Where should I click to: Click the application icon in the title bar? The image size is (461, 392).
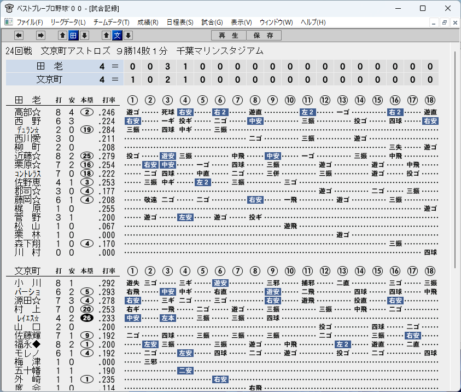pyautogui.click(x=9, y=8)
